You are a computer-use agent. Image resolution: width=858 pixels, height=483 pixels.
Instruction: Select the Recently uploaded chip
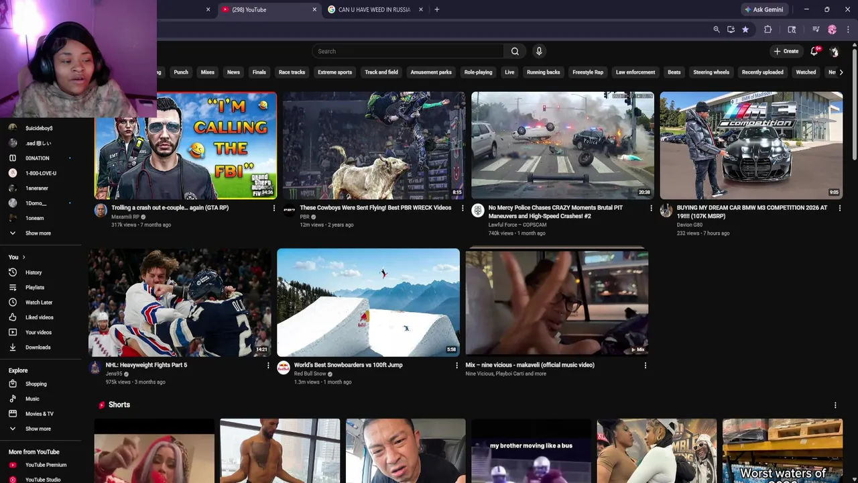(x=762, y=72)
